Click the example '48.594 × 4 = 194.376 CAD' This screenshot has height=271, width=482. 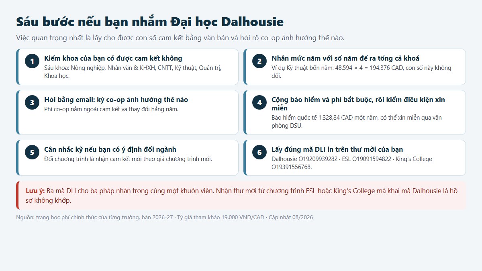coord(361,72)
